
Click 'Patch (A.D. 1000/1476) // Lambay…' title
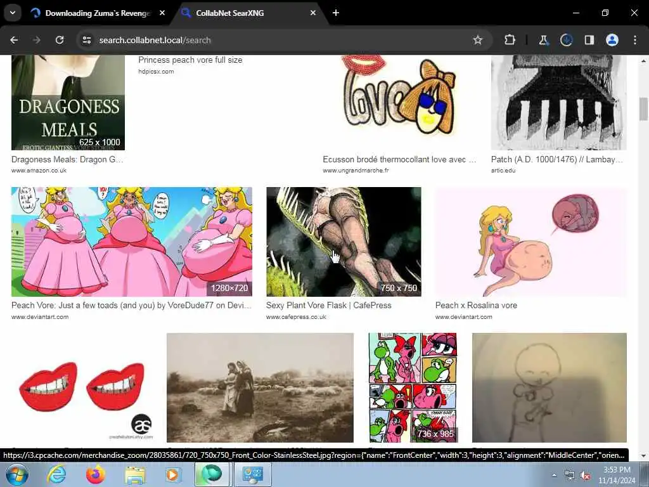(556, 159)
